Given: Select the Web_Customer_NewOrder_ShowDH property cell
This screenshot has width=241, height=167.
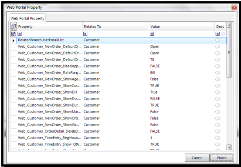Looking at the screenshot, I should pos(50,92).
